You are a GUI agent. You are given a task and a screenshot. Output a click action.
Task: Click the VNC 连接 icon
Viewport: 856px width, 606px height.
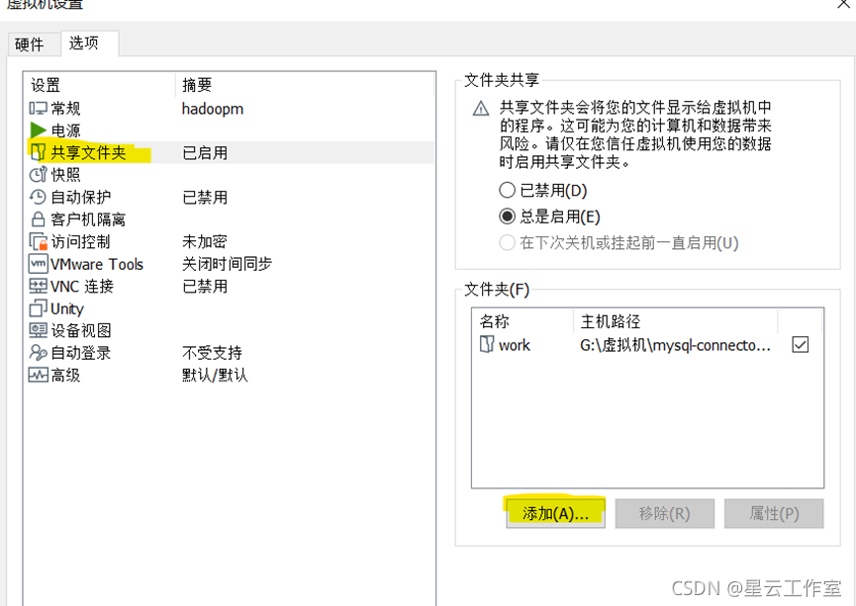click(x=38, y=286)
